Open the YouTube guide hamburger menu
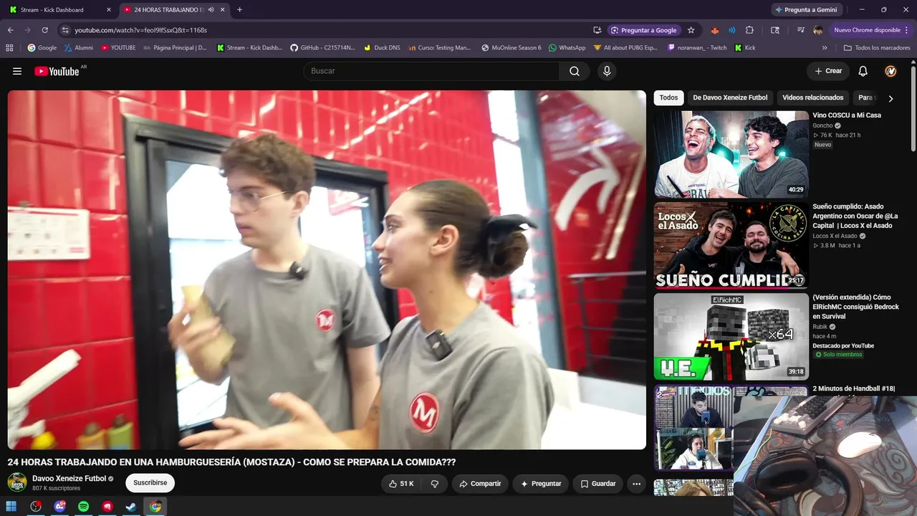917x516 pixels. (x=17, y=71)
